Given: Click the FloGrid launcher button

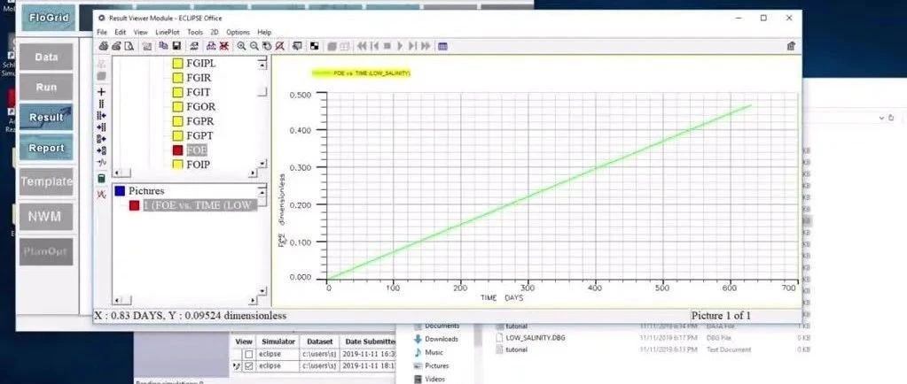Looking at the screenshot, I should [x=49, y=18].
